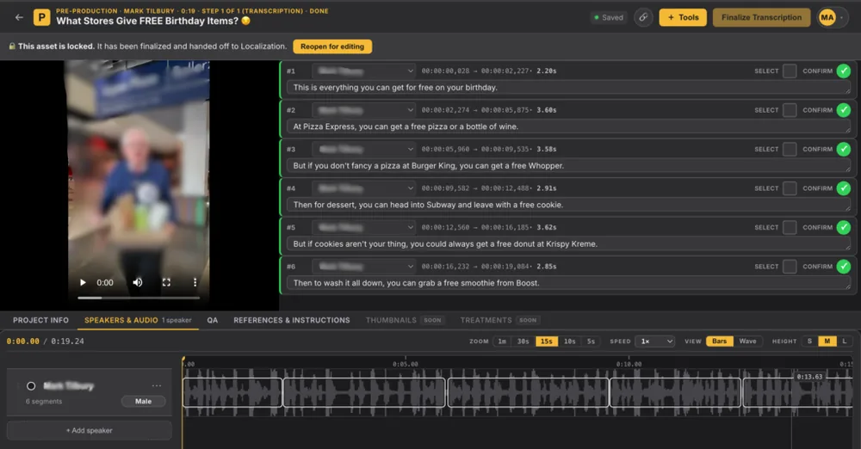Copy the asset link icon button
Screen dimensions: 861x449
[x=643, y=17]
